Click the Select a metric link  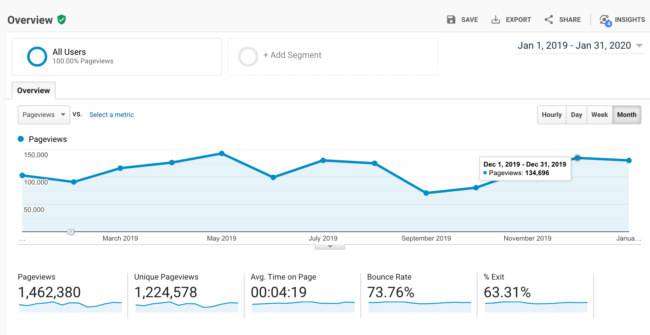tap(111, 115)
